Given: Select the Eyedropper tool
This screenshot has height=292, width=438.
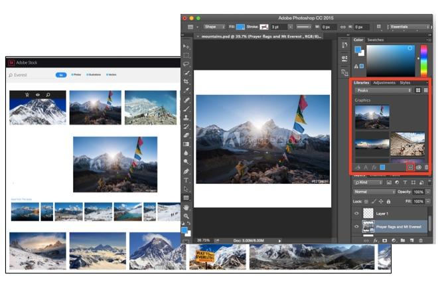Looking at the screenshot, I should [x=186, y=90].
